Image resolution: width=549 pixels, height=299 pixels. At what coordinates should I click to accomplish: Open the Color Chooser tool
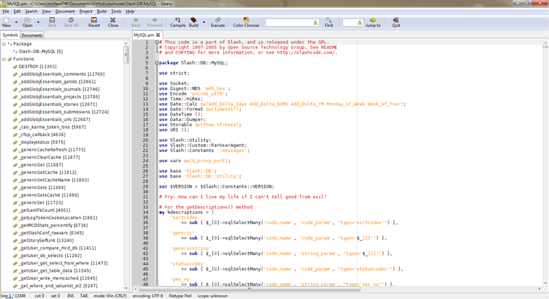[x=246, y=22]
